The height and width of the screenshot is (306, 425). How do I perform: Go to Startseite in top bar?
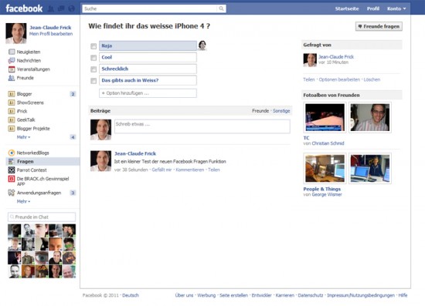click(347, 8)
